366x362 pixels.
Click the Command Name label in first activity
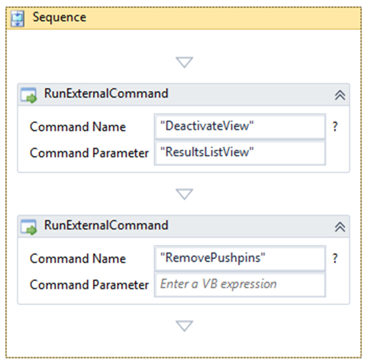click(x=77, y=126)
